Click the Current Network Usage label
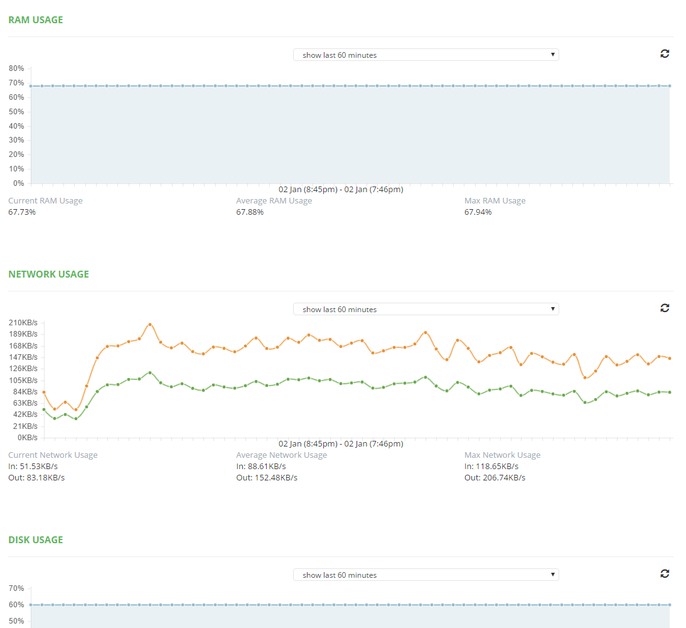Image resolution: width=686 pixels, height=628 pixels. 53,455
